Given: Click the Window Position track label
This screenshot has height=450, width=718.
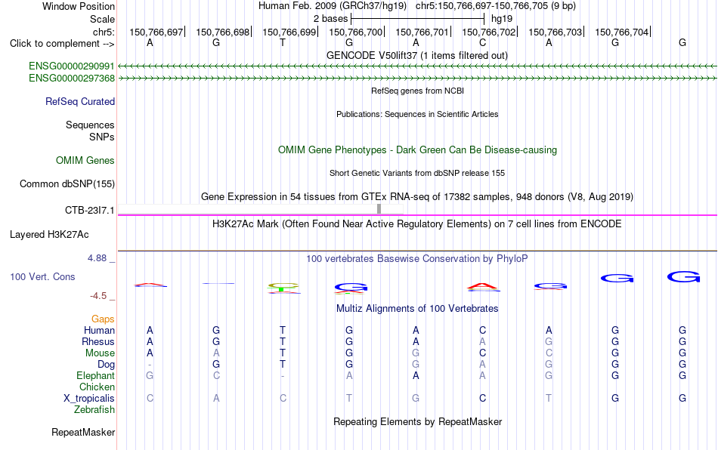Looking at the screenshot, I should 79,6.
